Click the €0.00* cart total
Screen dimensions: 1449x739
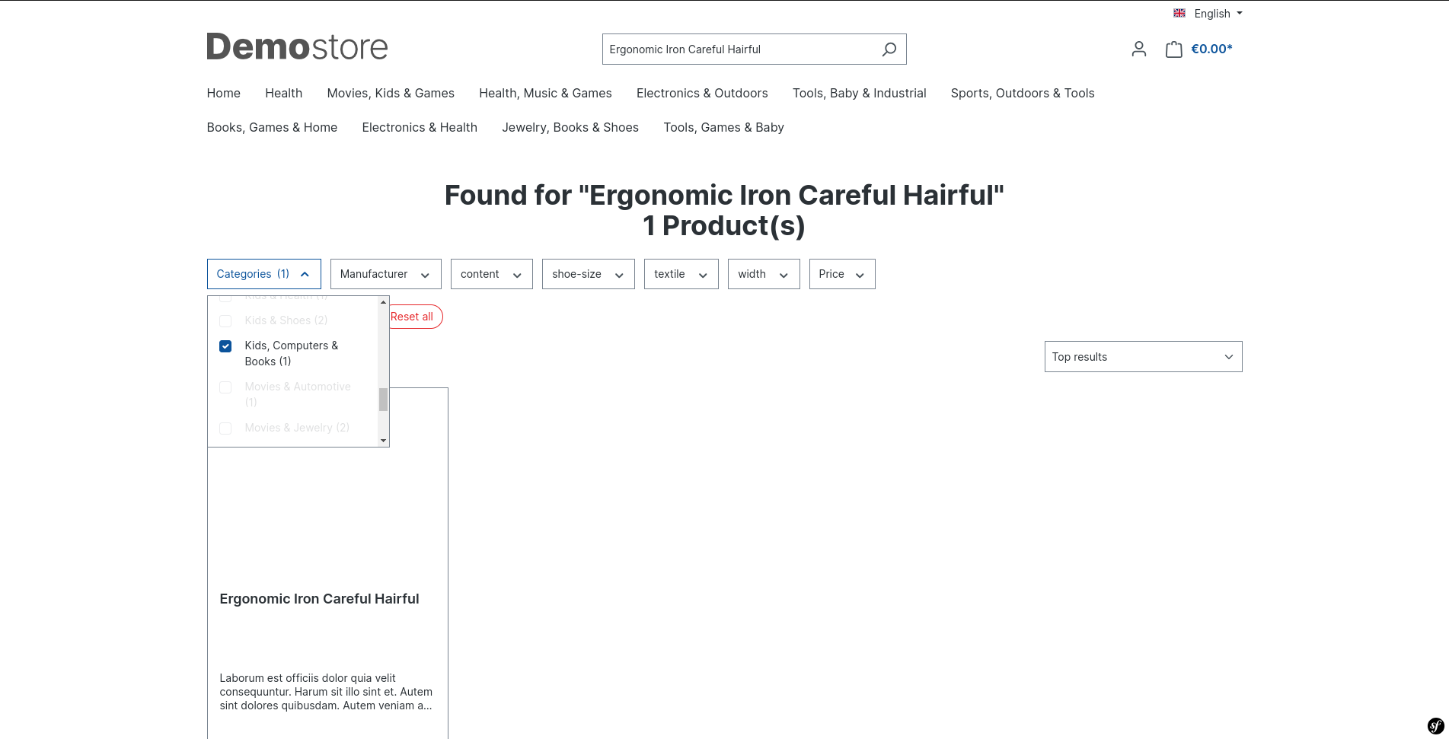(x=1211, y=49)
